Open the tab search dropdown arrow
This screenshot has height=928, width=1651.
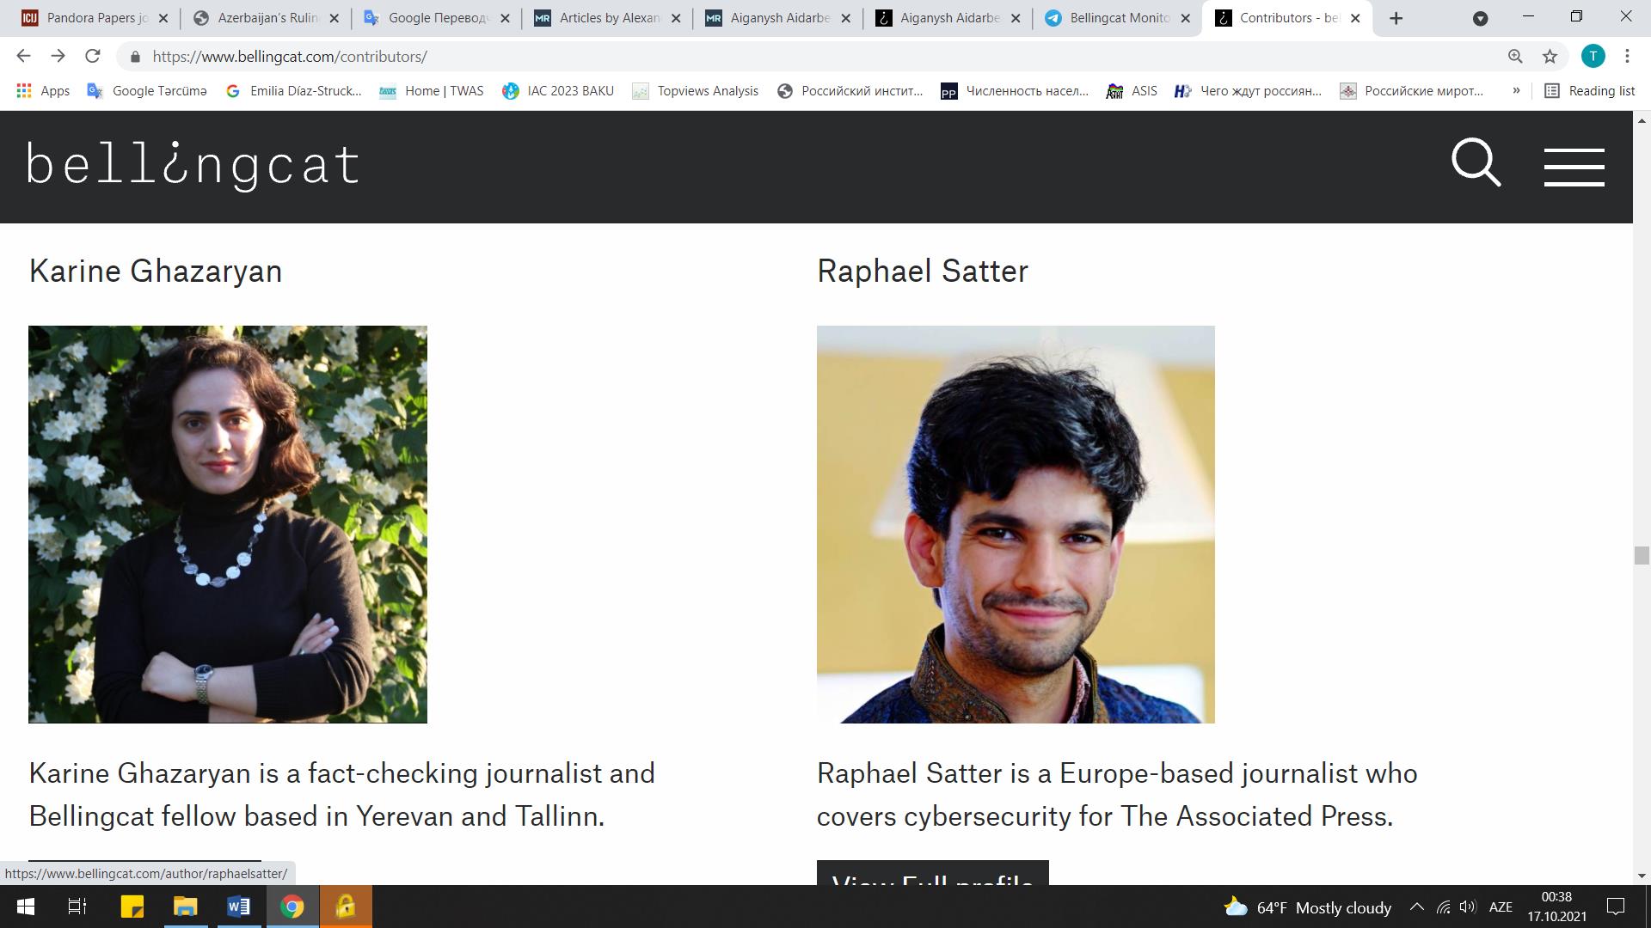coord(1480,18)
